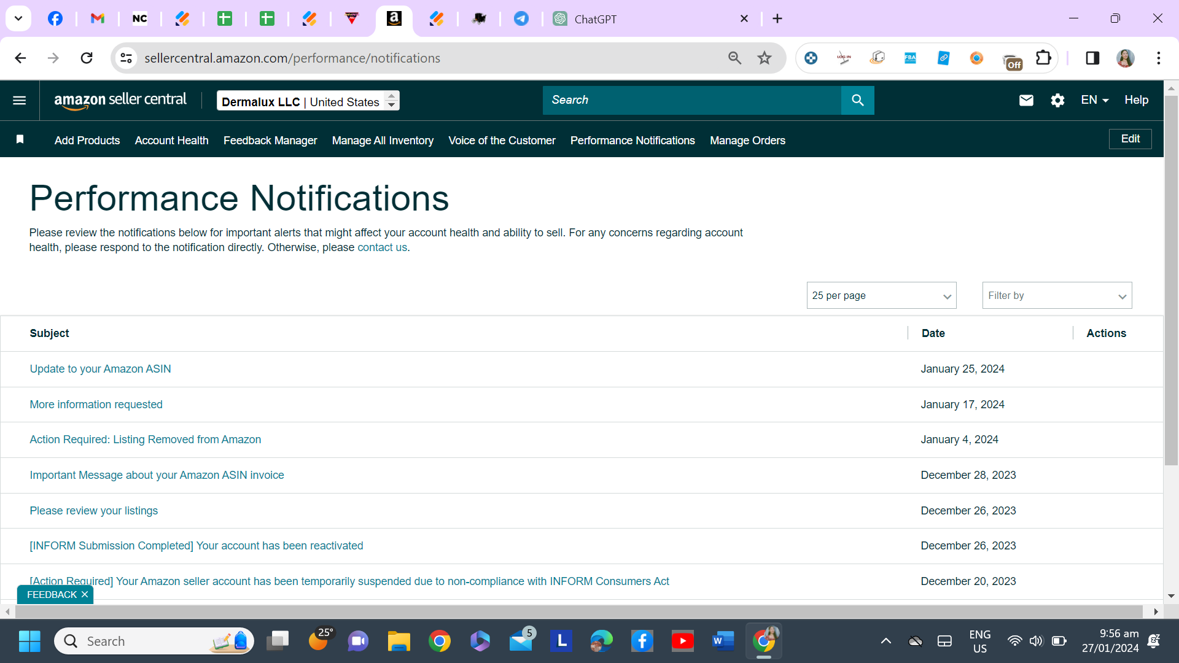Screen dimensions: 1179x663
Task: Open Microsoft Word from taskbar
Action: click(x=723, y=642)
